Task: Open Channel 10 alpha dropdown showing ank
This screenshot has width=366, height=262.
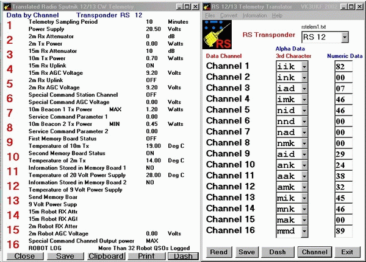Action: (304, 165)
